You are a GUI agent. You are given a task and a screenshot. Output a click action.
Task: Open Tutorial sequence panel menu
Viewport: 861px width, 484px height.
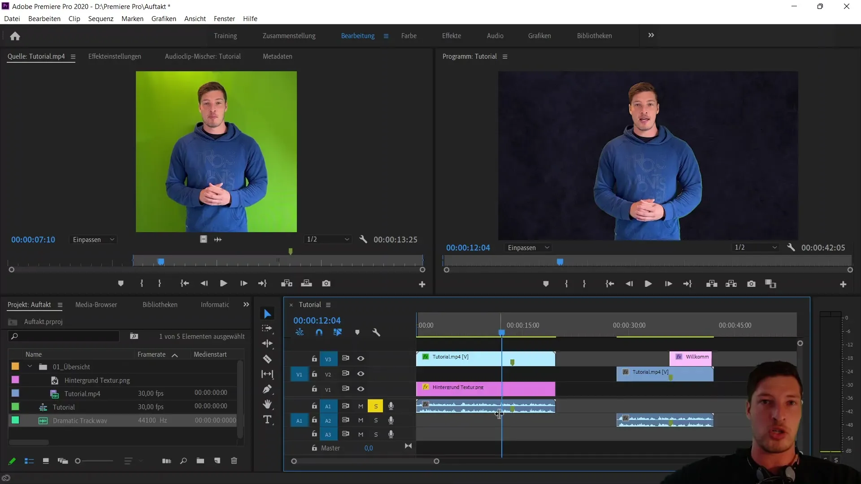(x=328, y=305)
